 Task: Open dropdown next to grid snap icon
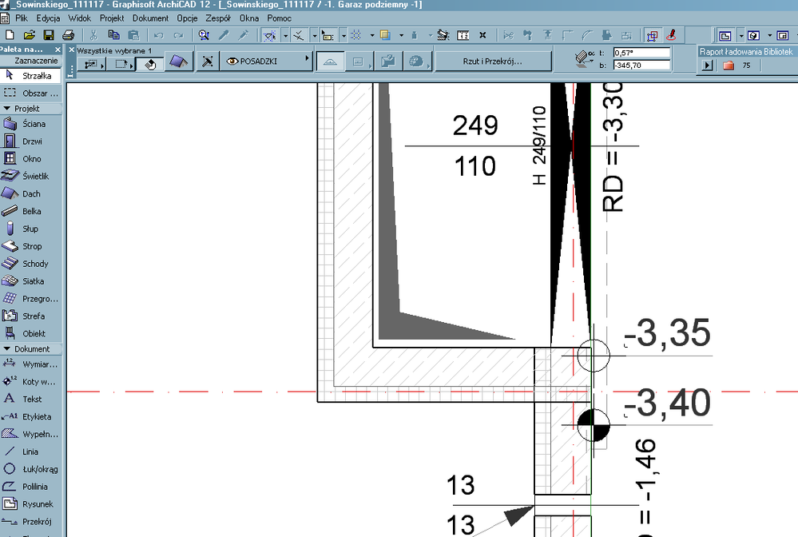click(372, 36)
